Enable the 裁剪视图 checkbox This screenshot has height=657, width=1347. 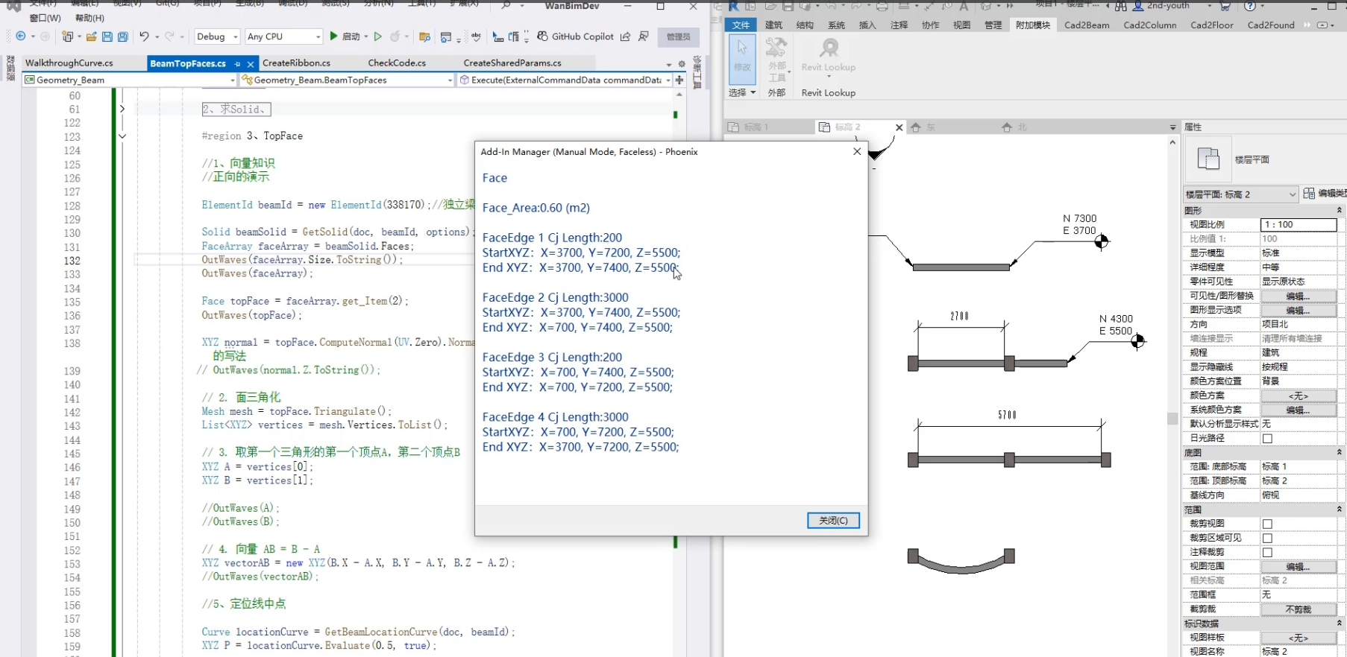[1267, 524]
